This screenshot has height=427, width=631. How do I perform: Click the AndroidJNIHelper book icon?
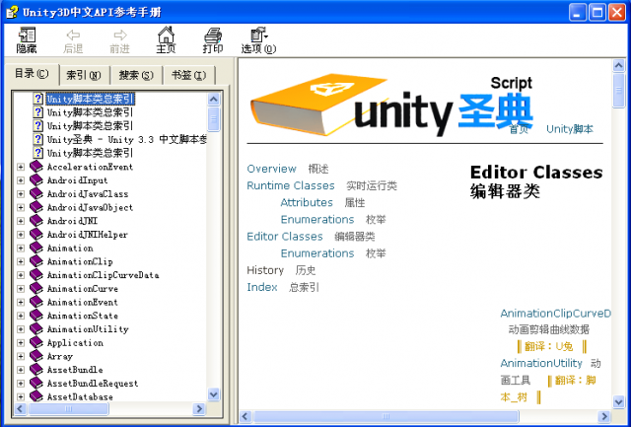[x=36, y=235]
